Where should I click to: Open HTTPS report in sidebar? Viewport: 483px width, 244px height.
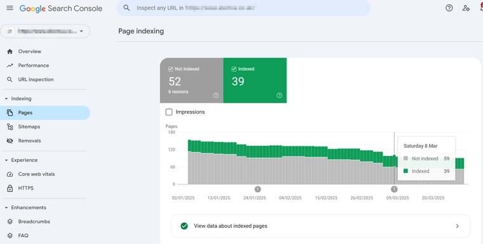[45, 188]
